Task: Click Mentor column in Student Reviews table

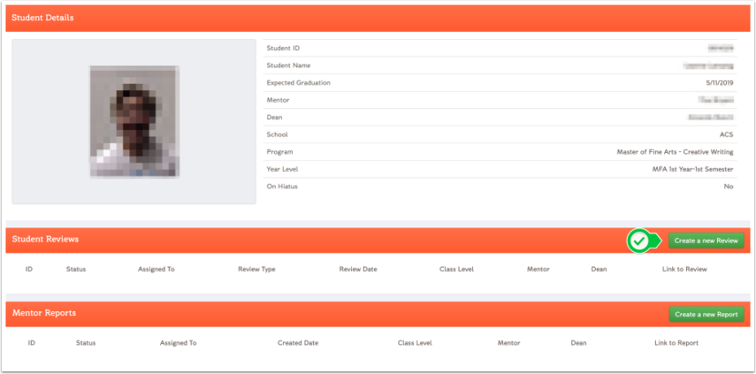Action: [x=538, y=269]
